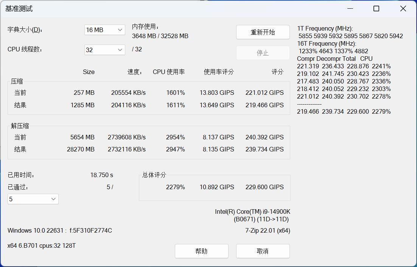Click the 205554 KB/s compression speed value
This screenshot has height=267, width=417.
128,93
